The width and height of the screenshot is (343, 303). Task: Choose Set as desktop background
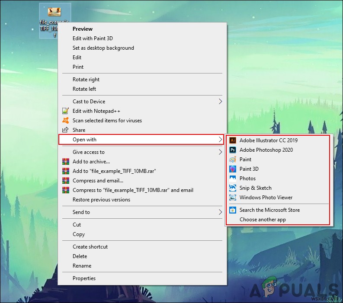pyautogui.click(x=142, y=48)
